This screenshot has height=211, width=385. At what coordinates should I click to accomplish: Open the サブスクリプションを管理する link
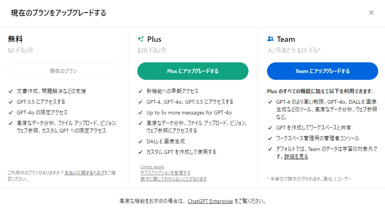[165, 173]
